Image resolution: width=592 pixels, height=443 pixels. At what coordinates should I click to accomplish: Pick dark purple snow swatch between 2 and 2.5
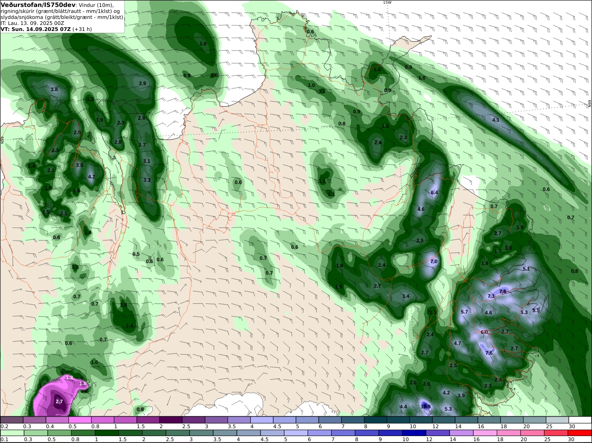click(171, 419)
